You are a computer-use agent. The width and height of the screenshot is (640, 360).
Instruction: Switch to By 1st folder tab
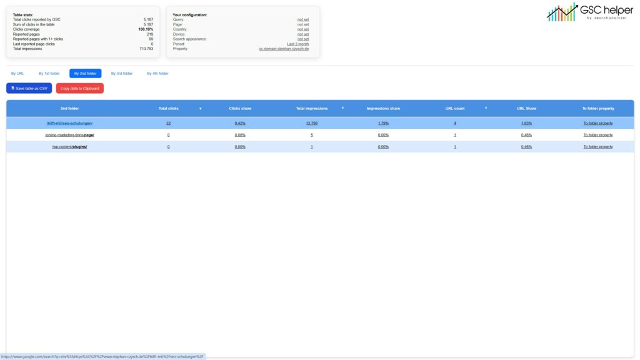(x=49, y=74)
